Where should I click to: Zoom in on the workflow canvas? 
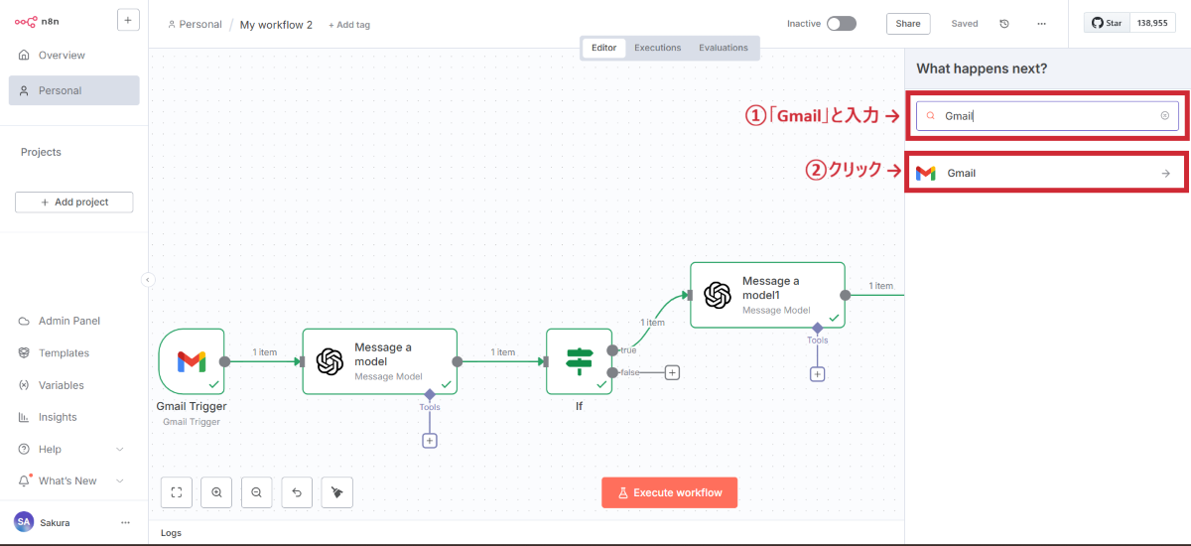(216, 492)
